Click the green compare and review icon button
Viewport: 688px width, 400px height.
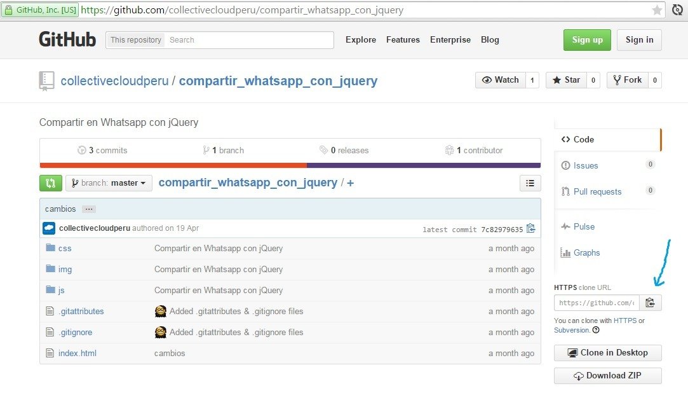pos(50,183)
